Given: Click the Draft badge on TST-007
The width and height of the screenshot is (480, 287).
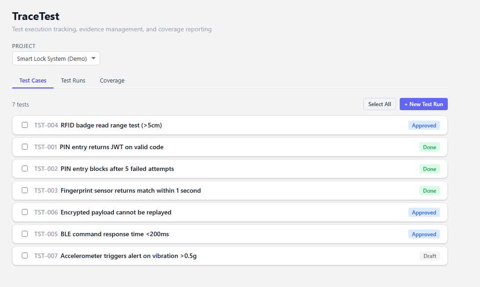Looking at the screenshot, I should tap(430, 256).
